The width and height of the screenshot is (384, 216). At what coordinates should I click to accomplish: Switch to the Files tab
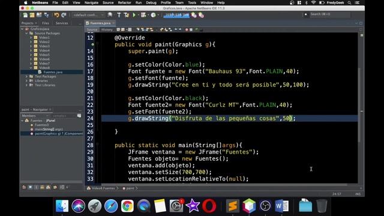pyautogui.click(x=46, y=23)
